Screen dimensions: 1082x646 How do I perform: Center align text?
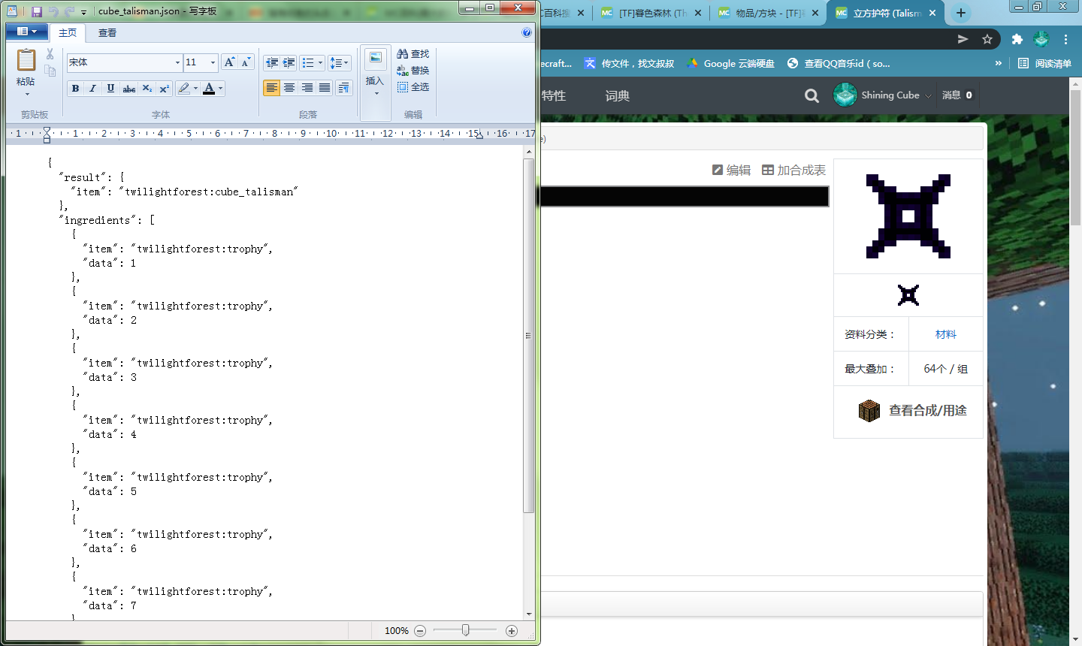(289, 88)
